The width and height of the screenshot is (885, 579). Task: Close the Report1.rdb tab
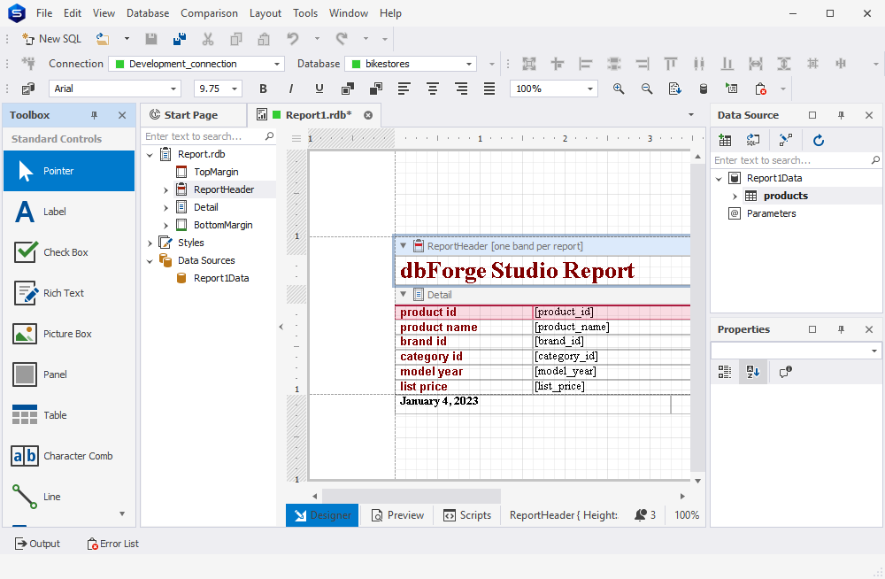368,115
